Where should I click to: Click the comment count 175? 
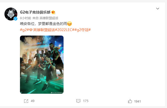[86, 101]
